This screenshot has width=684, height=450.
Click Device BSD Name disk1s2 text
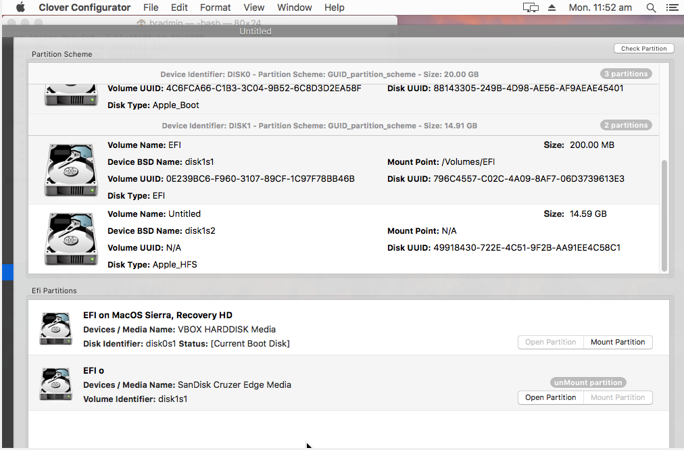(162, 230)
